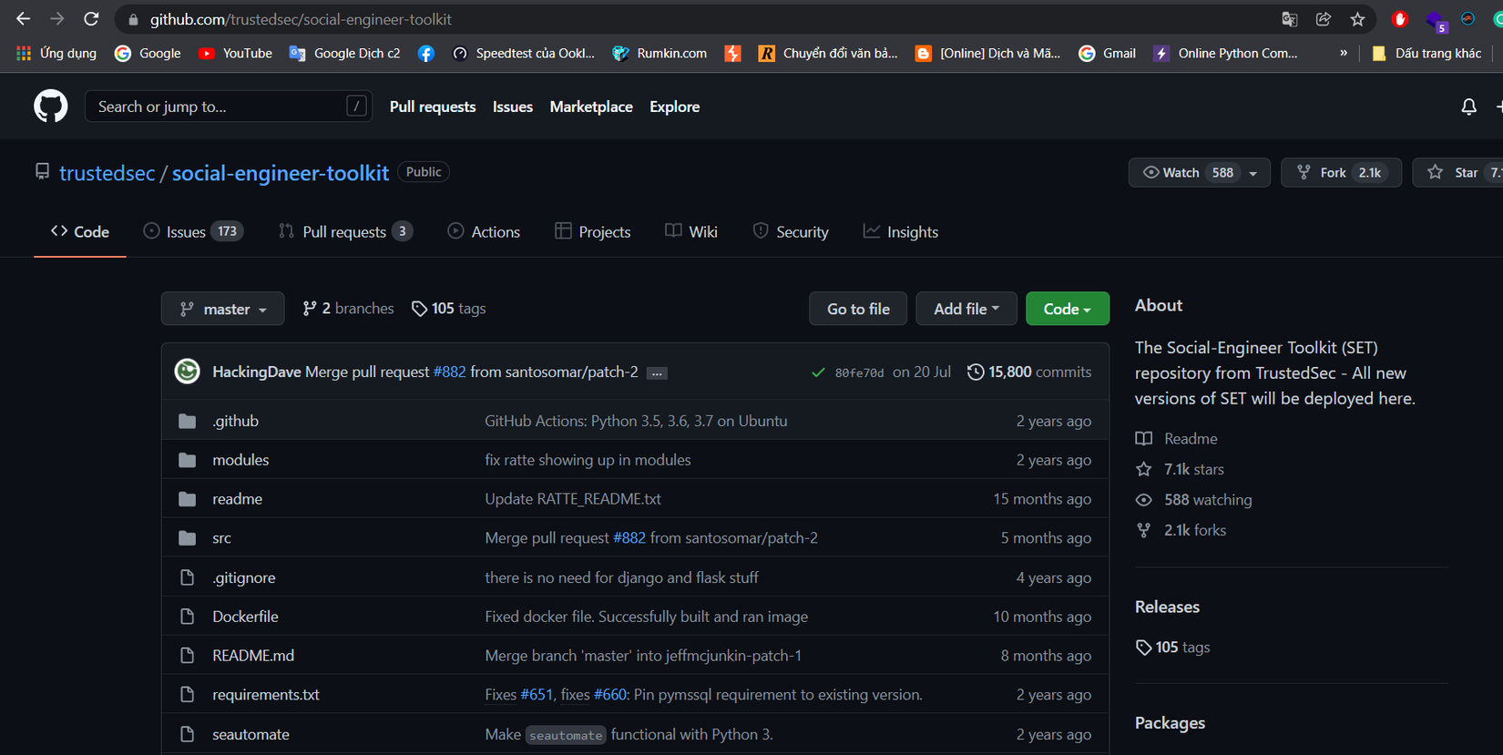The height and width of the screenshot is (755, 1503).
Task: Switch to the Issues tab
Action: pos(193,232)
